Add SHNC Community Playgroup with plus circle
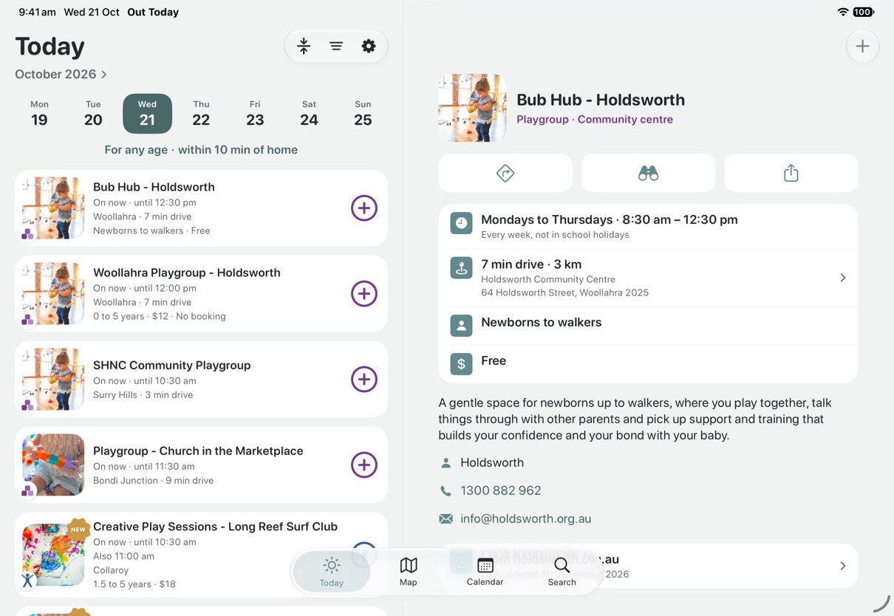 (x=364, y=380)
